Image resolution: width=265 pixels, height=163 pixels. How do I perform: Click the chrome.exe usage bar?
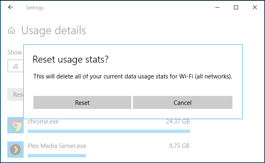coord(108,131)
